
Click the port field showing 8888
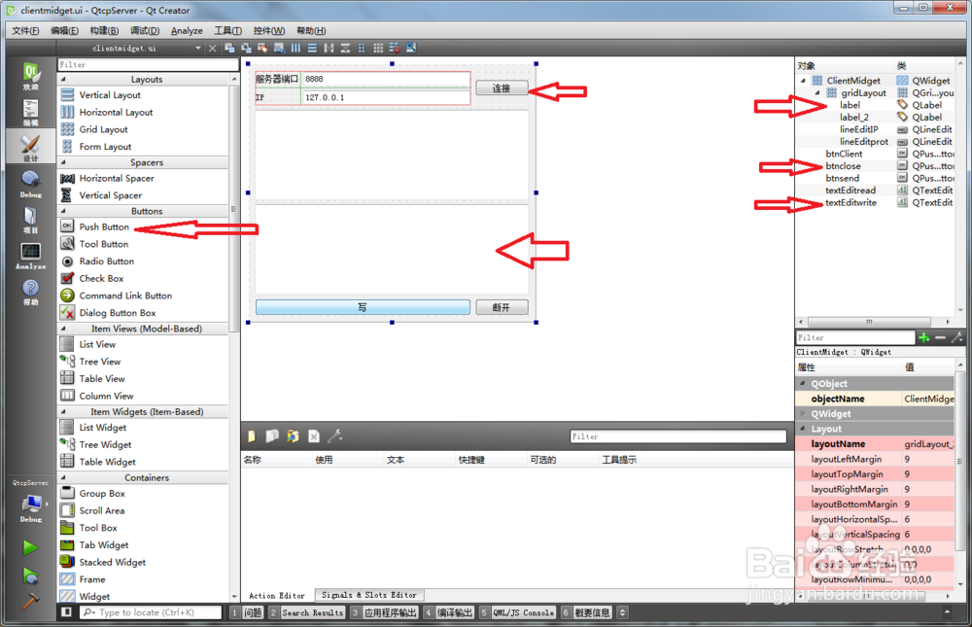coord(386,79)
